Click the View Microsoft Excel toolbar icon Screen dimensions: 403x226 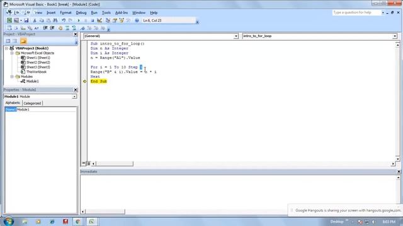click(9, 20)
